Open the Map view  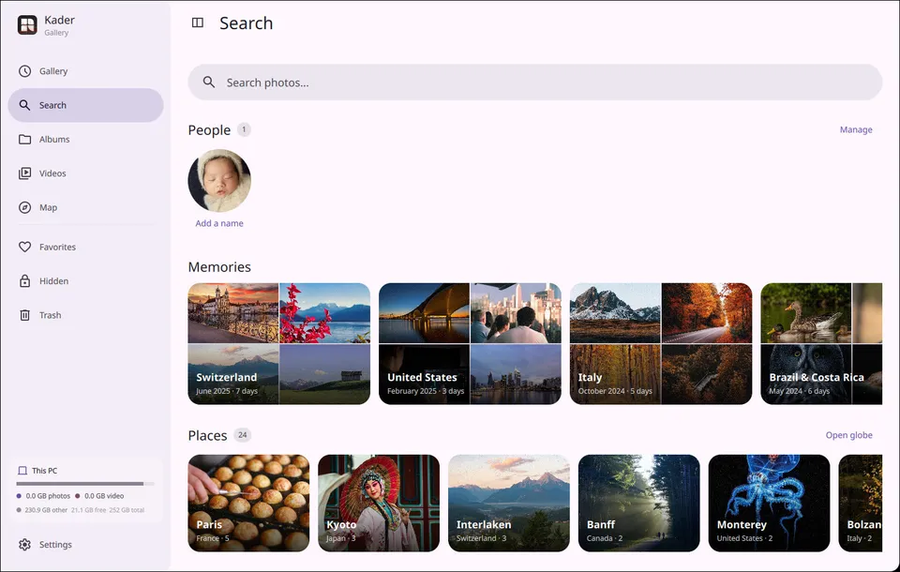coord(85,207)
